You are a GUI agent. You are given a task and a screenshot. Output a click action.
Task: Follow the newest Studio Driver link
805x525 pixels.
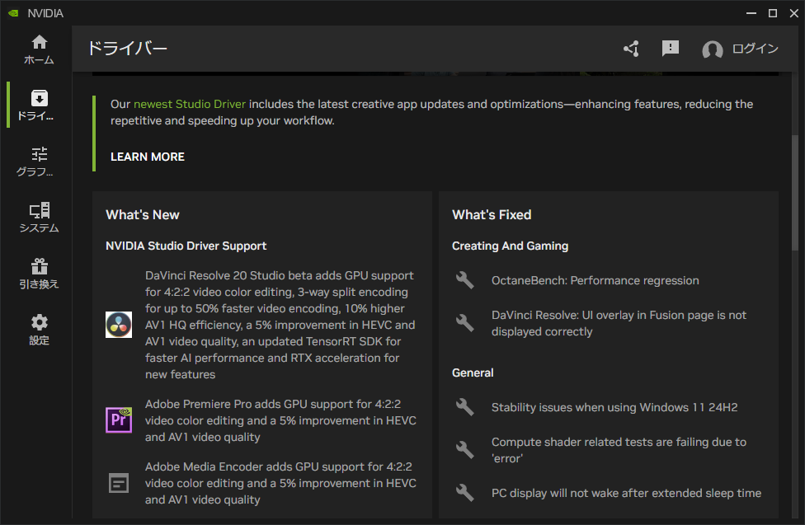(190, 104)
